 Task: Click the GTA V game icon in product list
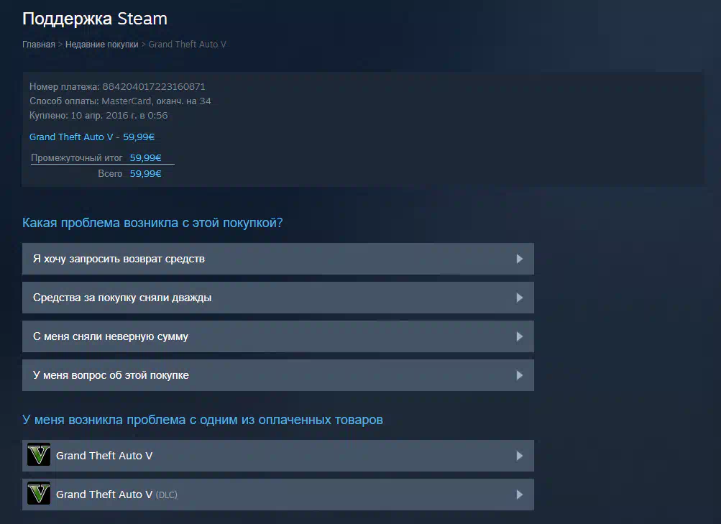(x=39, y=455)
